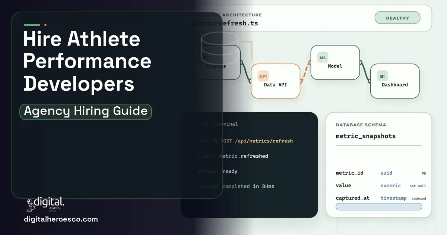
Task: Click the BI badge icon
Action: [x=382, y=76]
